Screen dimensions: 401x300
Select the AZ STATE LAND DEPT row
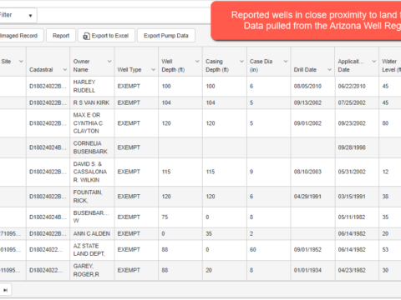(x=200, y=250)
